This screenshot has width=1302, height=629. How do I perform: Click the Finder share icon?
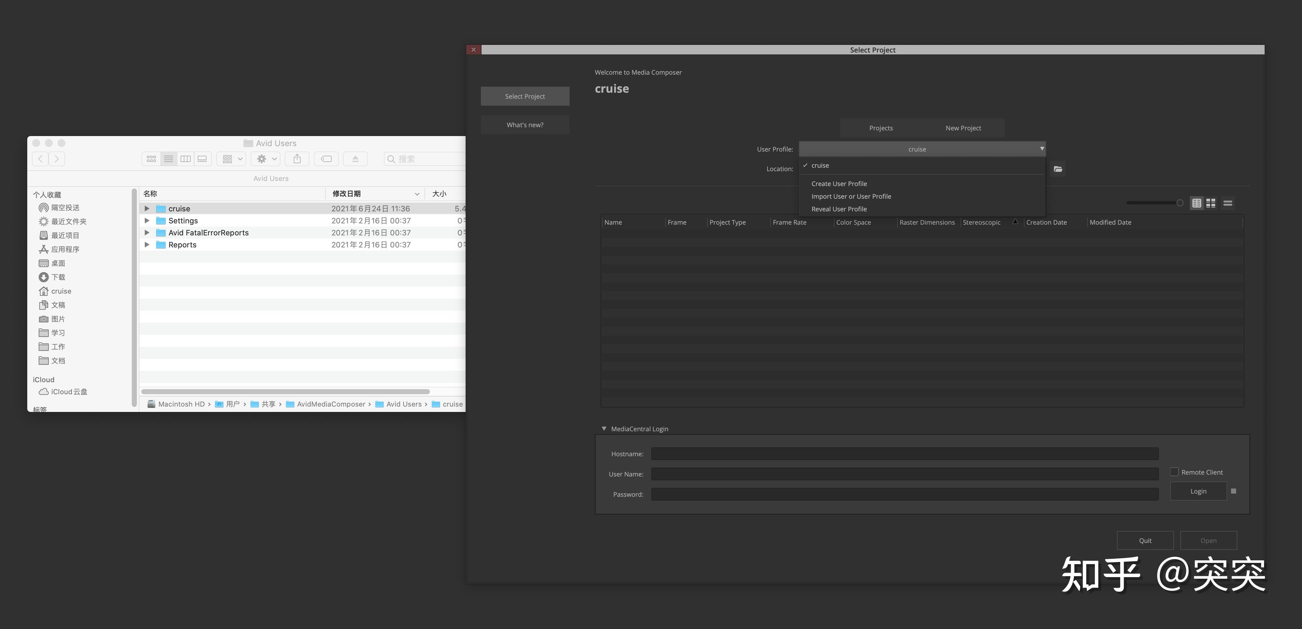[297, 159]
